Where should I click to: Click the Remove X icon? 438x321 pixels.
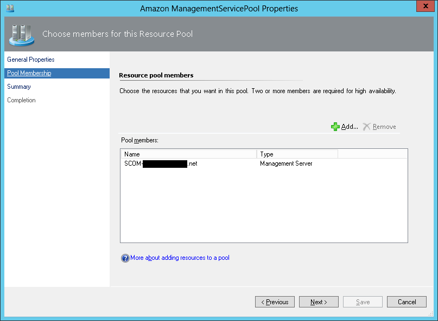366,126
